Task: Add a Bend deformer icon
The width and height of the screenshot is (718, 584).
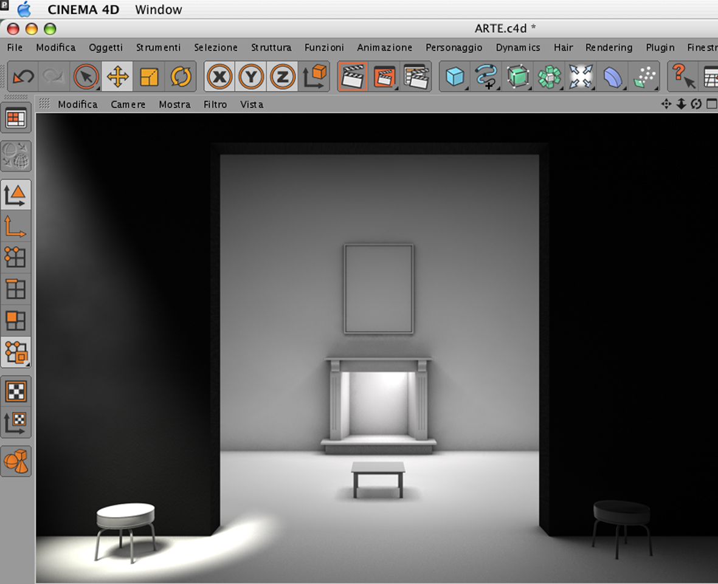Action: point(612,77)
